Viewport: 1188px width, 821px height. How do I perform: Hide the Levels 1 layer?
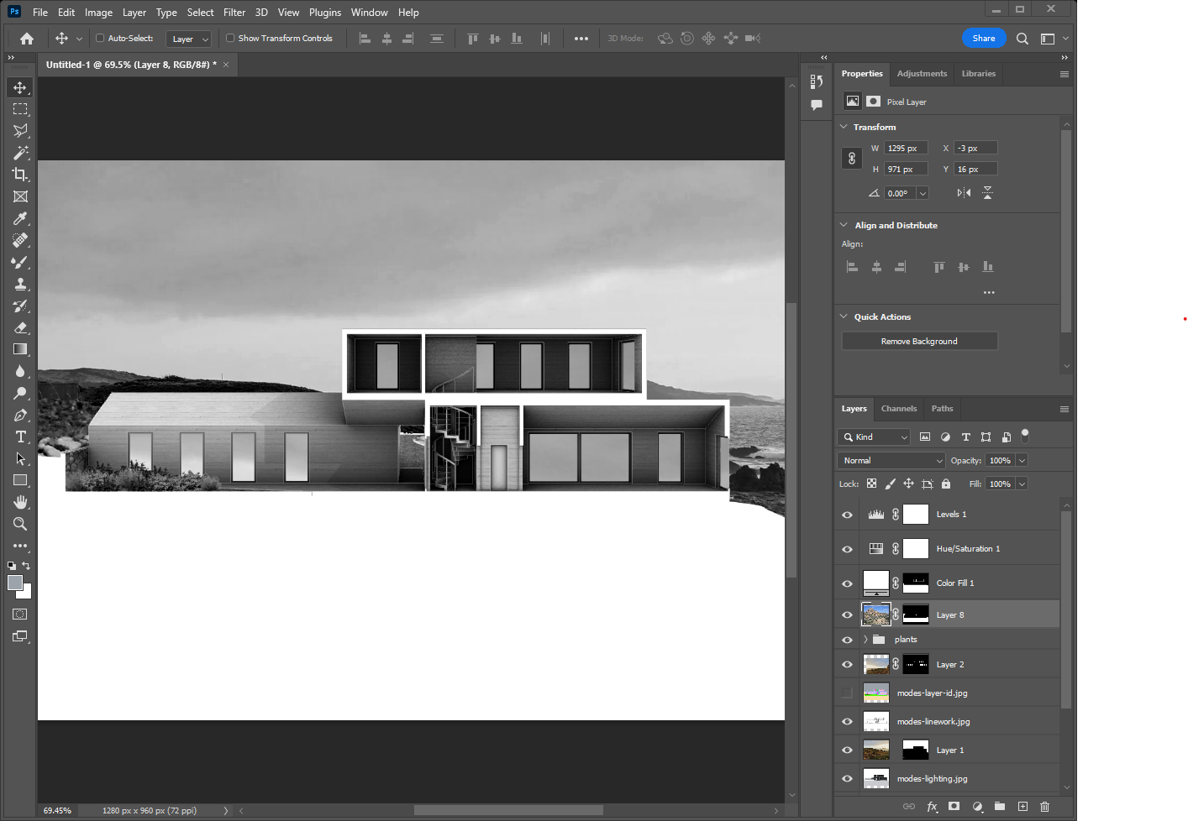847,515
